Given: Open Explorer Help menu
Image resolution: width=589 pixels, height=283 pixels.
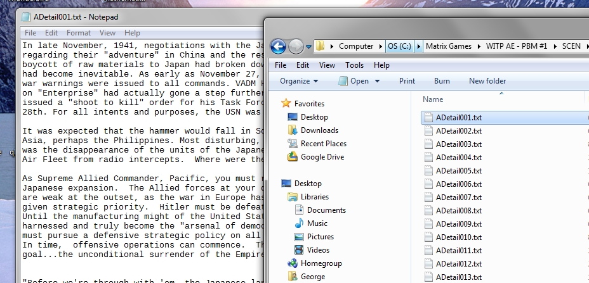Looking at the screenshot, I should click(x=381, y=65).
